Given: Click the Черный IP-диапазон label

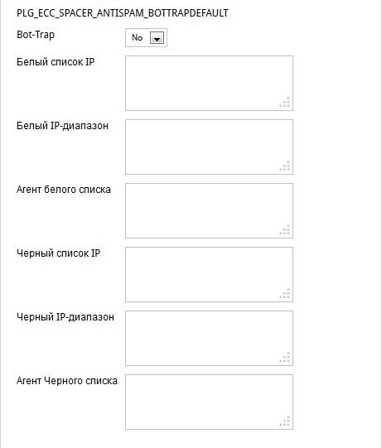Looking at the screenshot, I should click(x=65, y=317).
